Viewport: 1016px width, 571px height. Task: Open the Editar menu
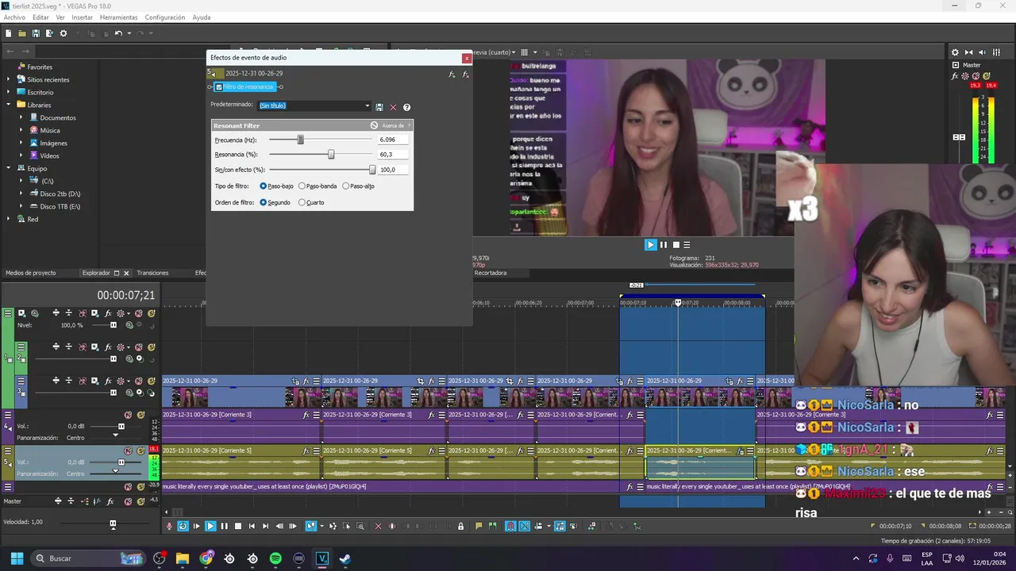[40, 17]
